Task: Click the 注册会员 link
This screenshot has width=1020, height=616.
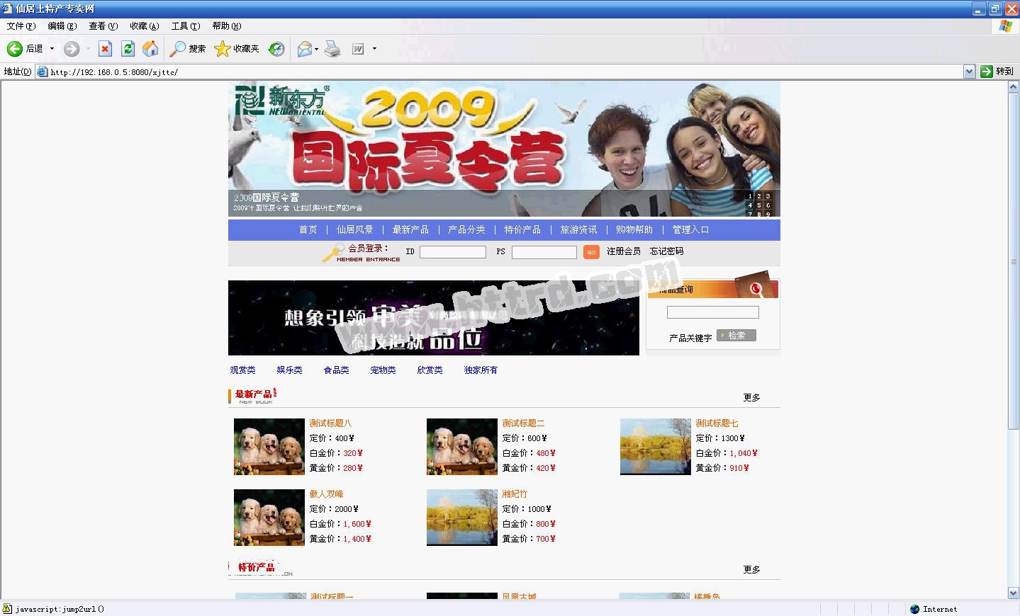Action: (624, 251)
